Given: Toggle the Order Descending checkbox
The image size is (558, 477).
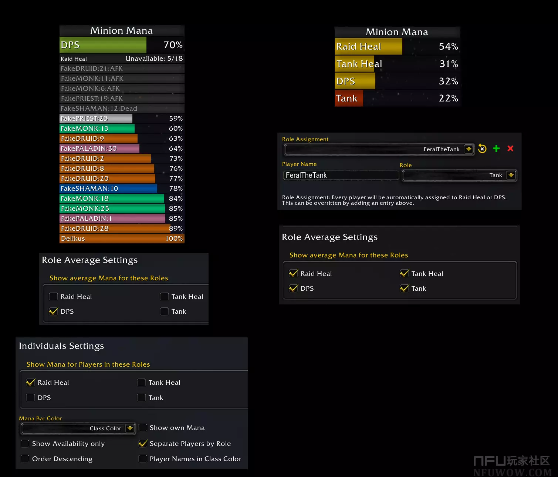Looking at the screenshot, I should [x=25, y=458].
